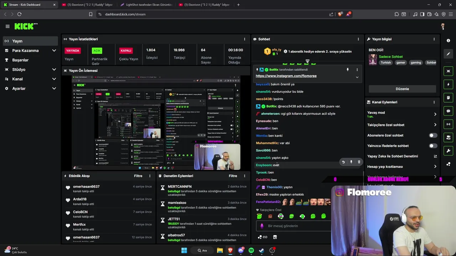This screenshot has height=256, width=456.
Task: Open the info icon in the right sidebar
Action: [448, 41]
